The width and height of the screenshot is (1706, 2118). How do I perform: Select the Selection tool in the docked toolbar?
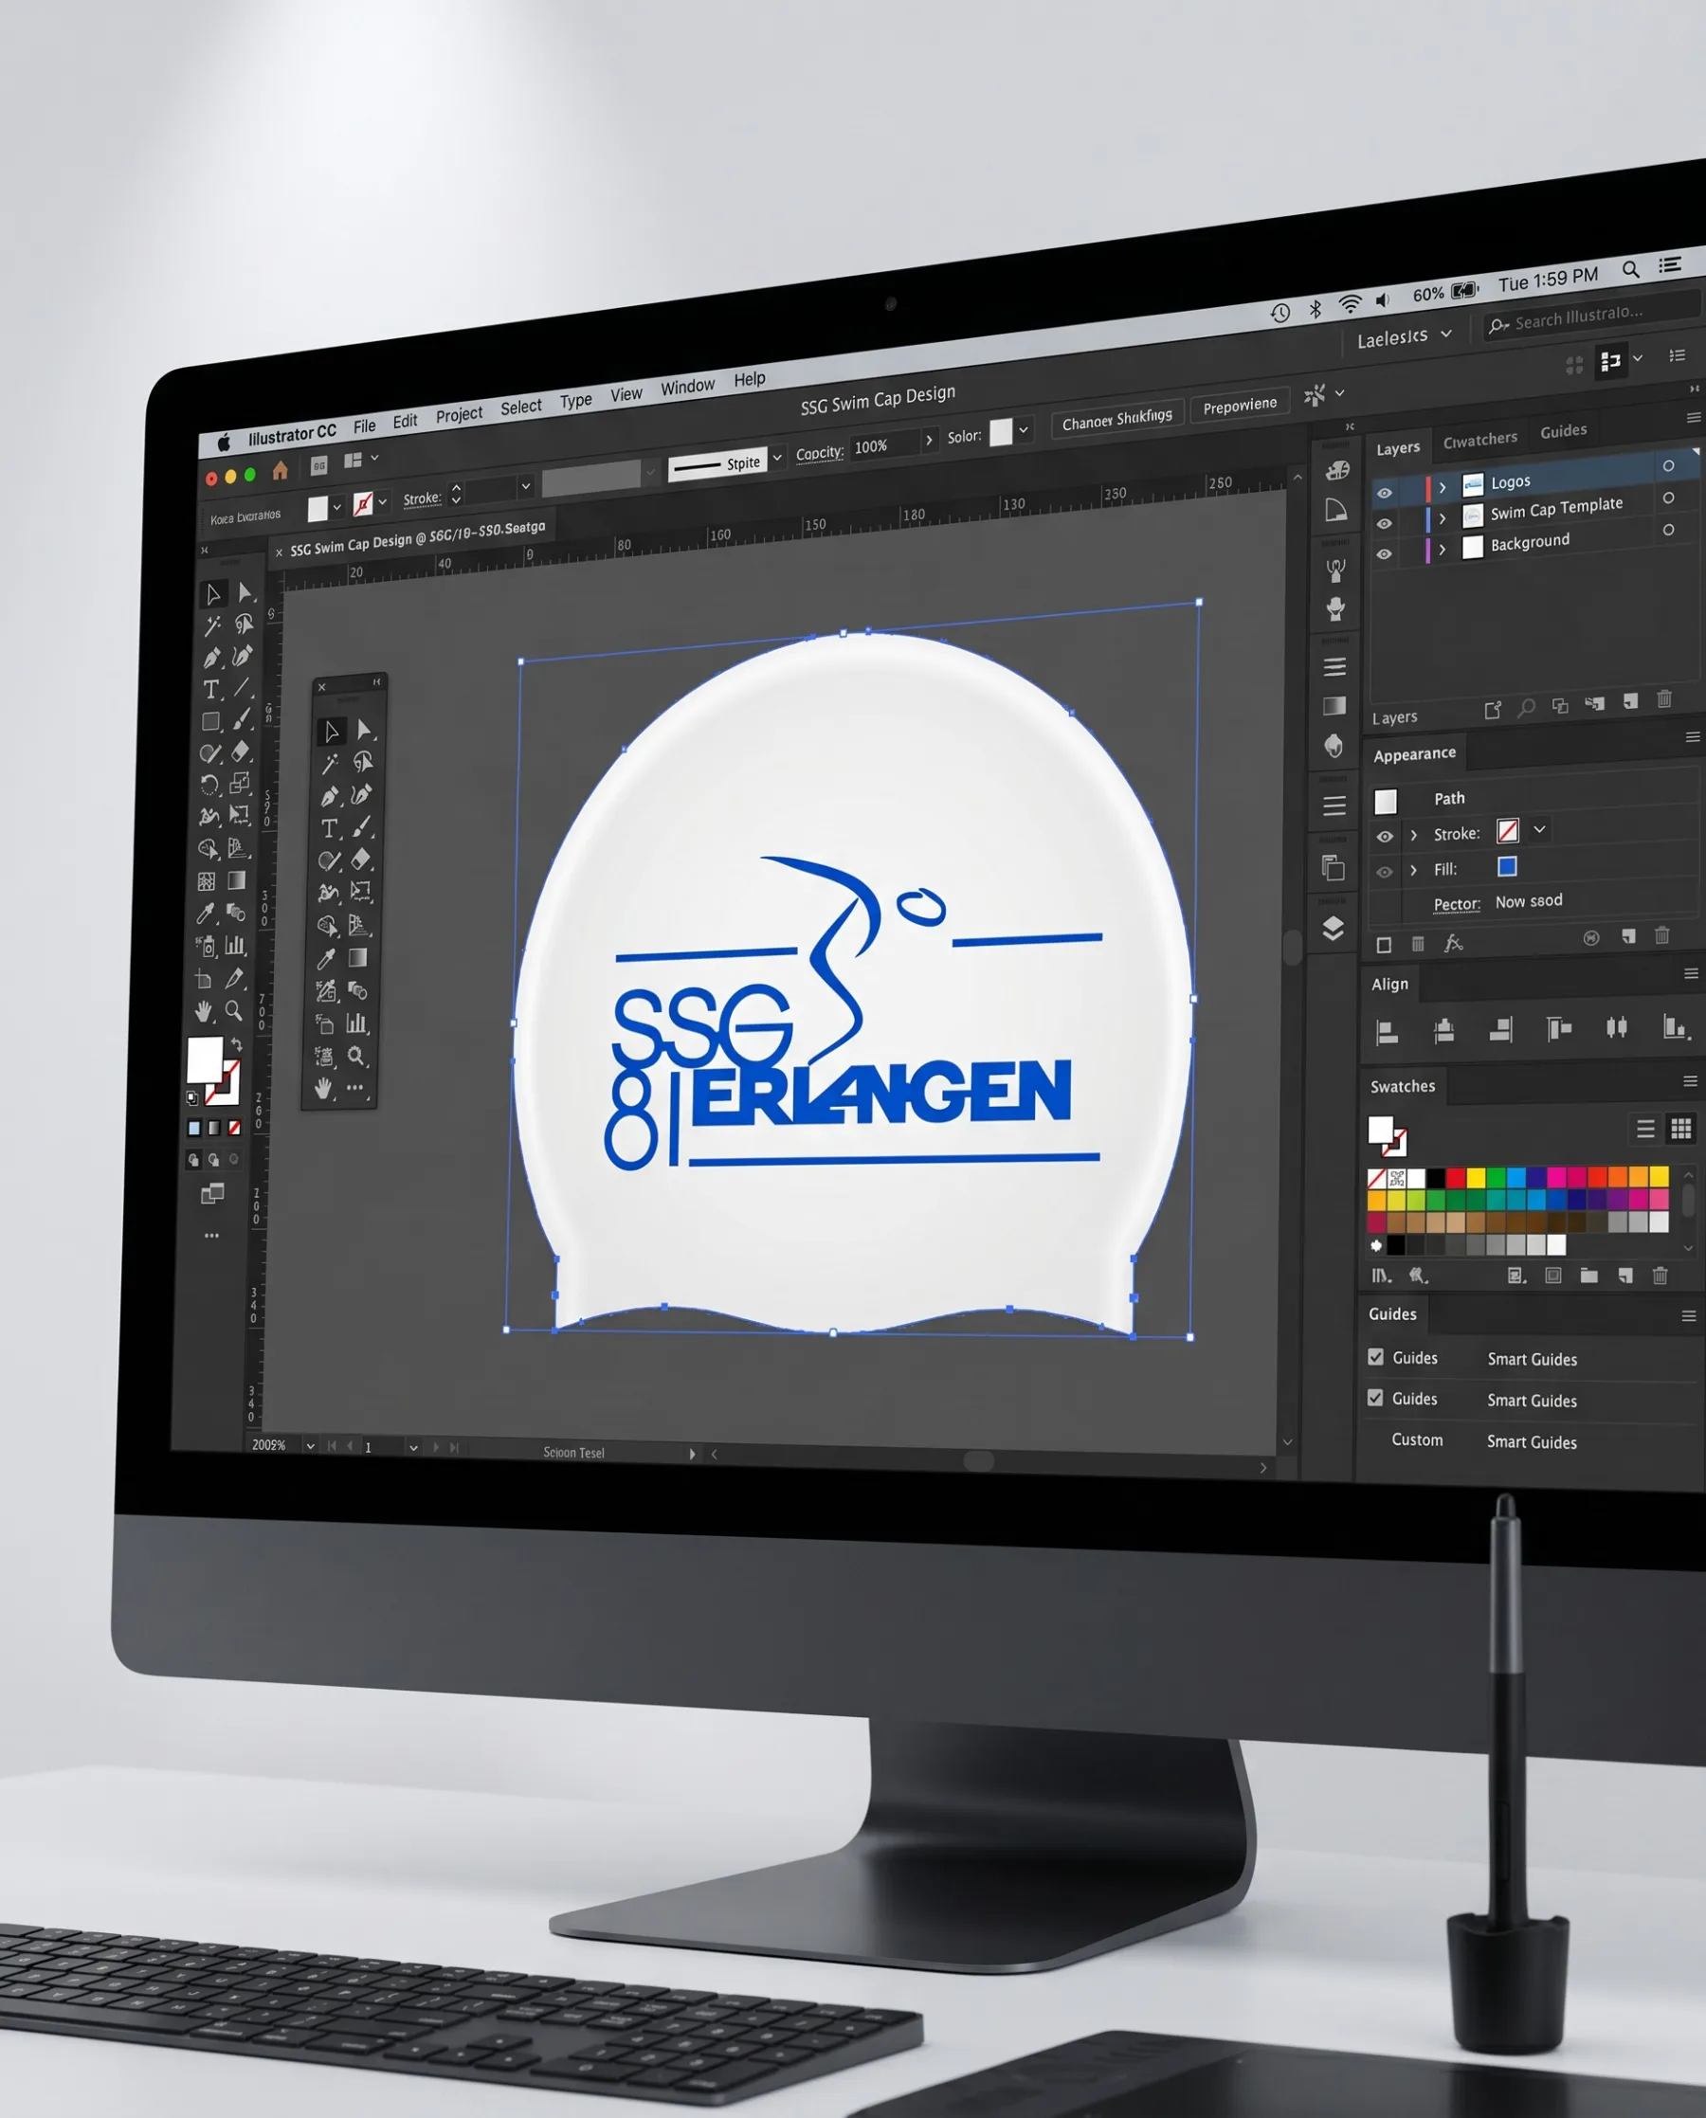(212, 594)
